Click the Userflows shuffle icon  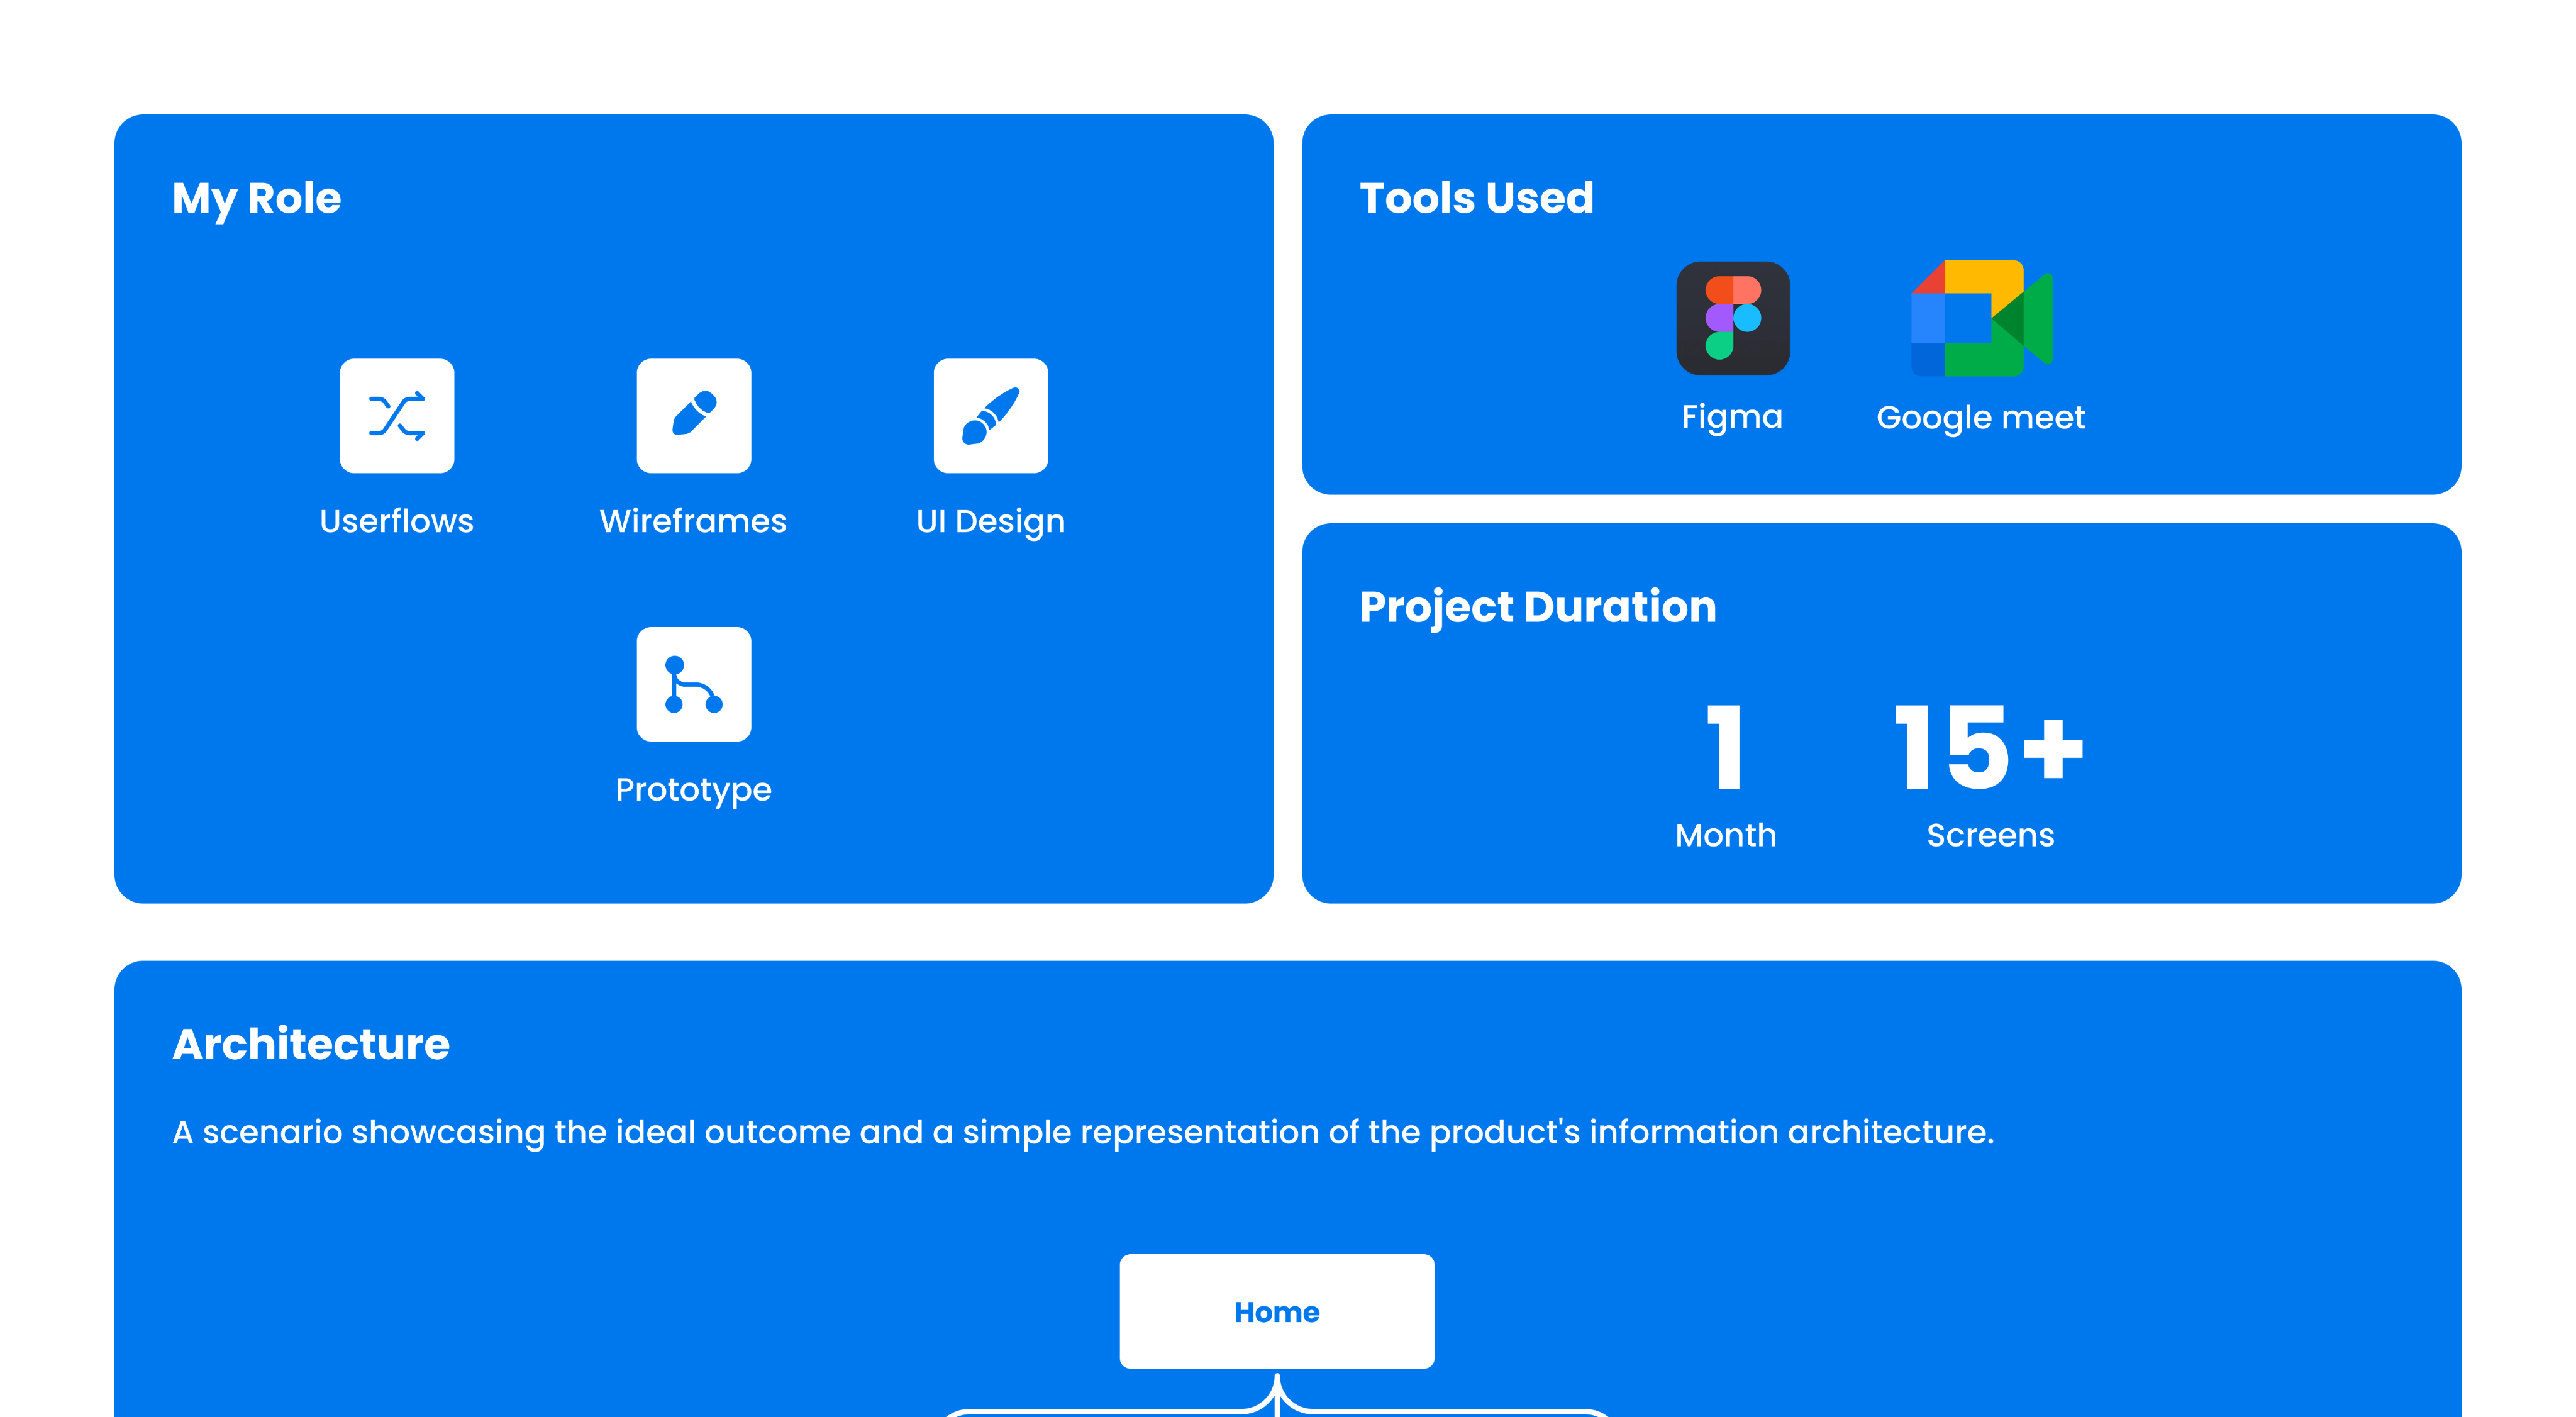[x=396, y=415]
